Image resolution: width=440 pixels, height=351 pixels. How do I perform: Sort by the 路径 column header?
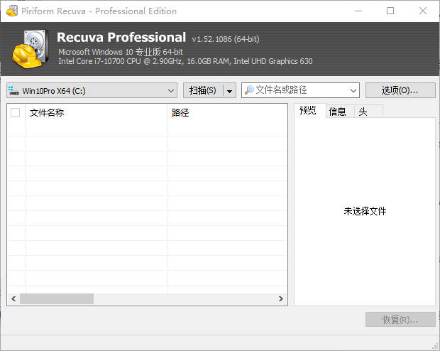(227, 113)
